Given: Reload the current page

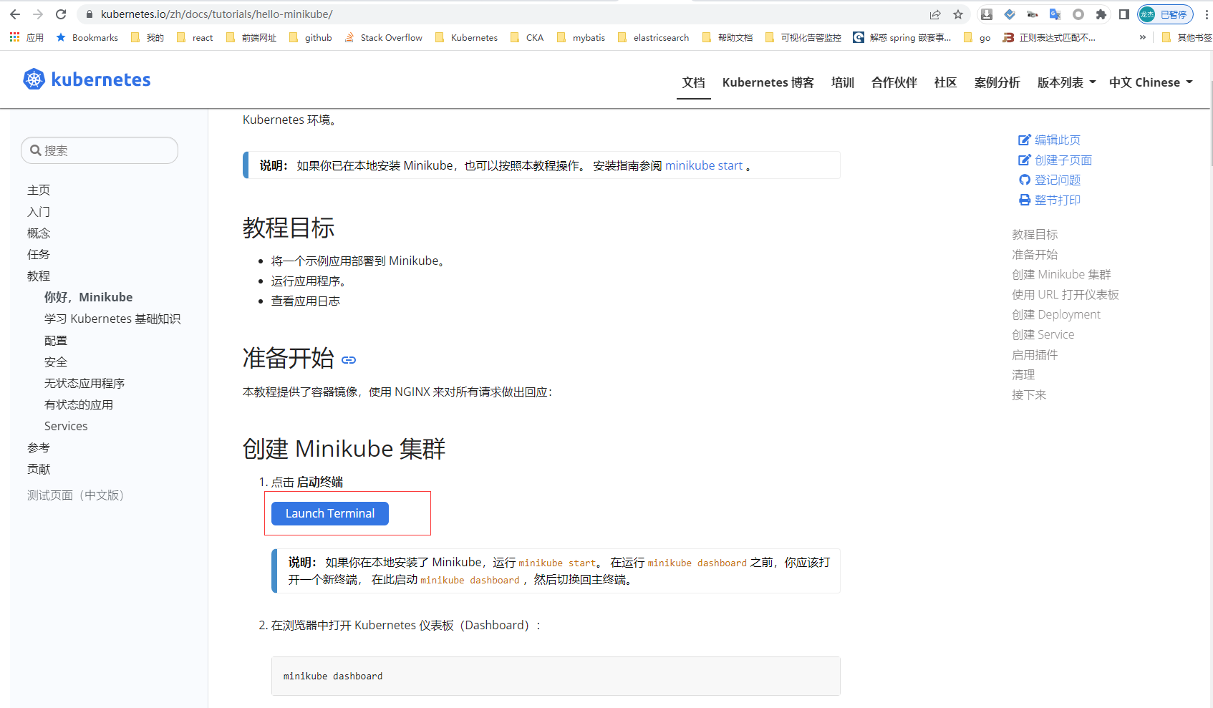Looking at the screenshot, I should (x=61, y=14).
